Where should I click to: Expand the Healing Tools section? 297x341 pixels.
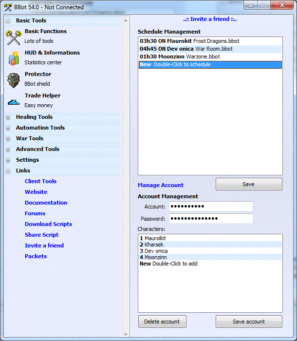click(x=8, y=117)
